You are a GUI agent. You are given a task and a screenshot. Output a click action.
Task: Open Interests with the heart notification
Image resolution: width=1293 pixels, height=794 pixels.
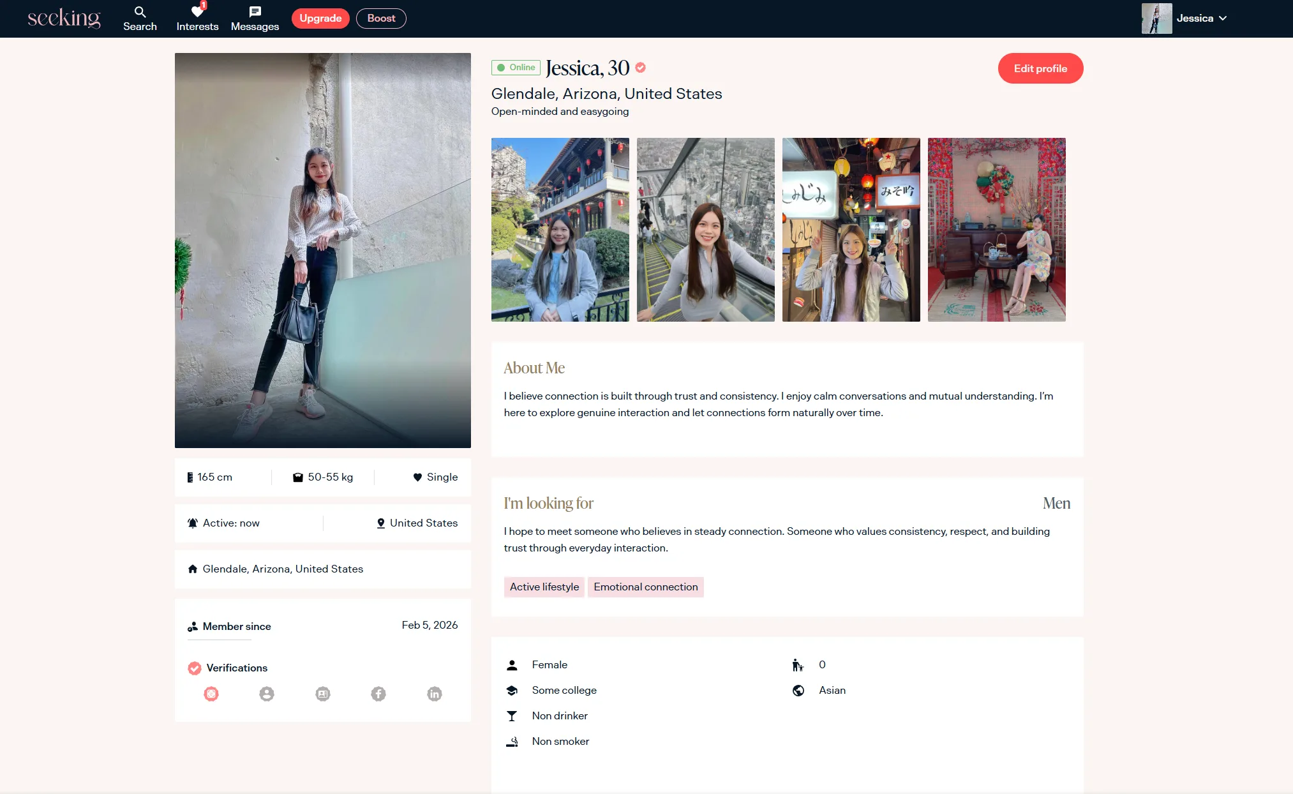(x=197, y=19)
